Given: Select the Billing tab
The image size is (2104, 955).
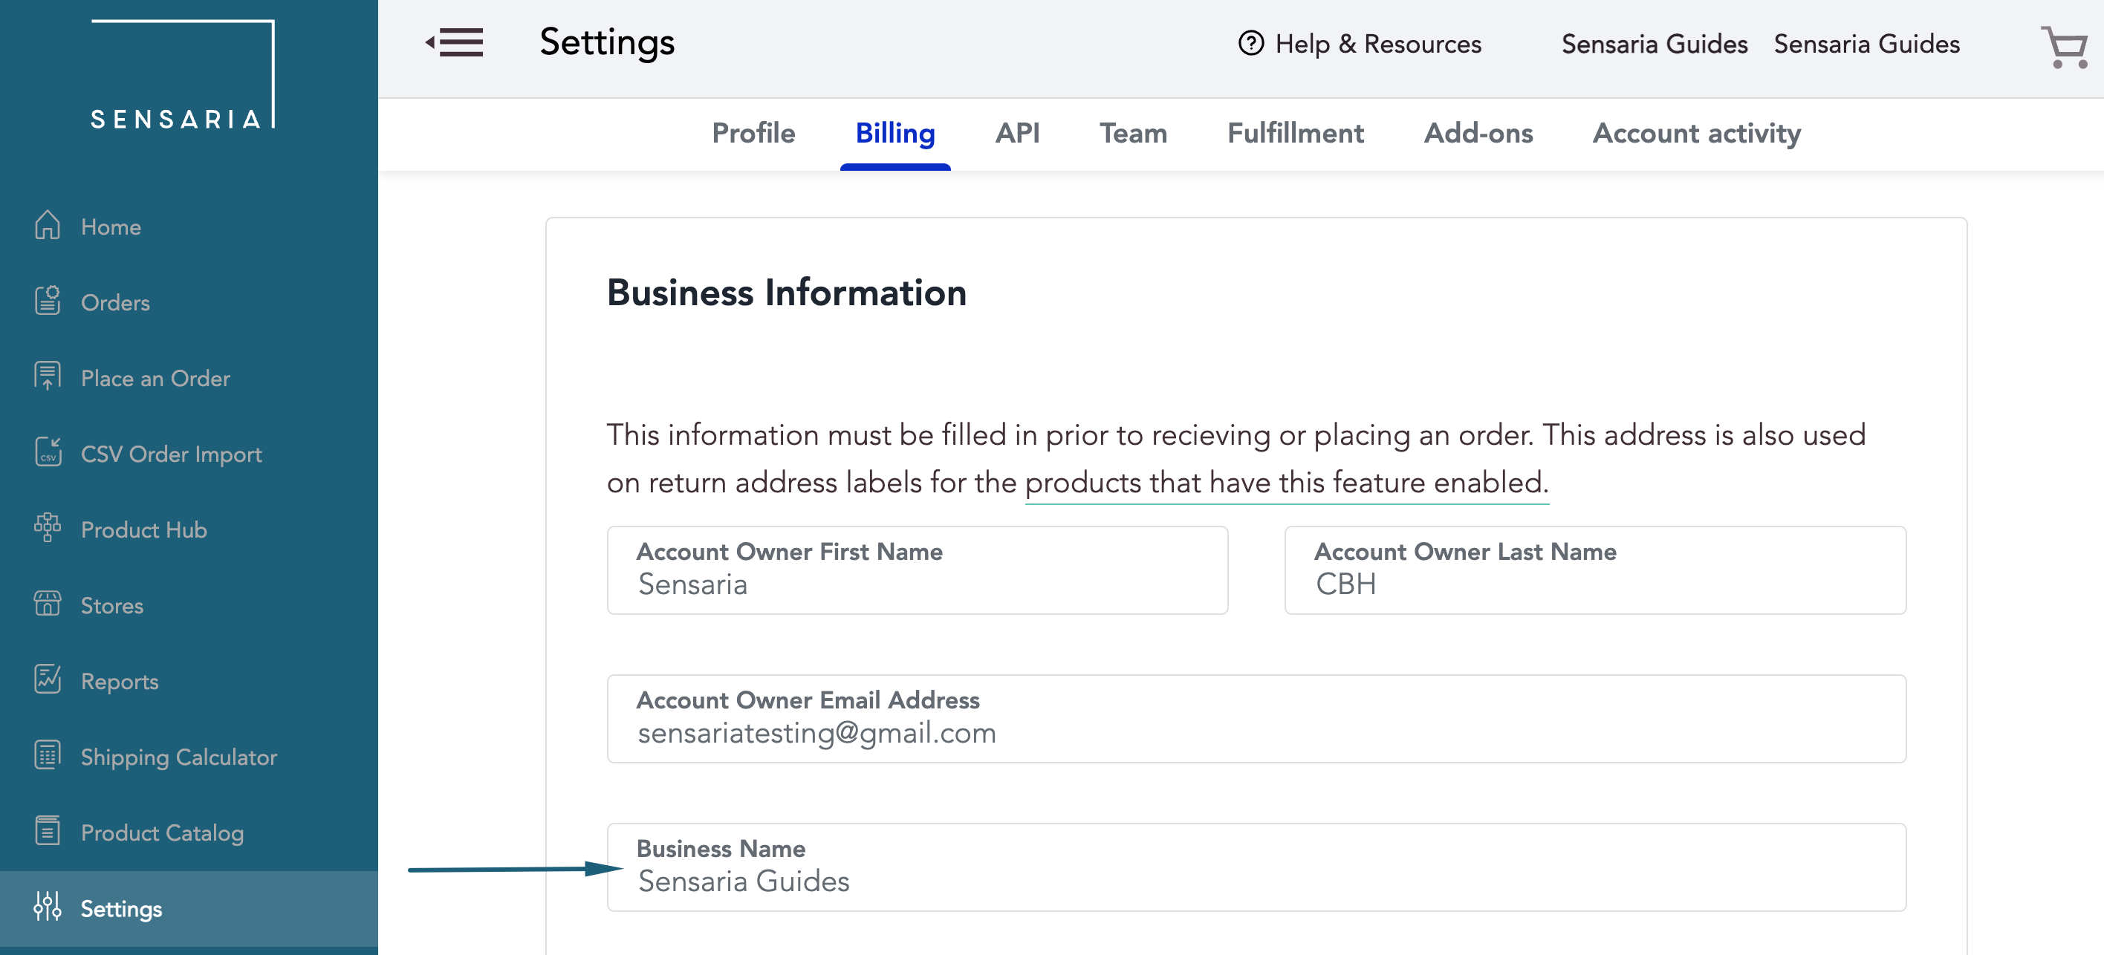Looking at the screenshot, I should (895, 133).
